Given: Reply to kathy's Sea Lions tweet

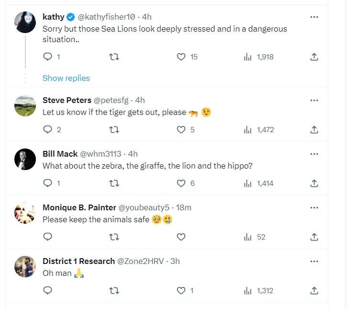Looking at the screenshot, I should [x=48, y=57].
